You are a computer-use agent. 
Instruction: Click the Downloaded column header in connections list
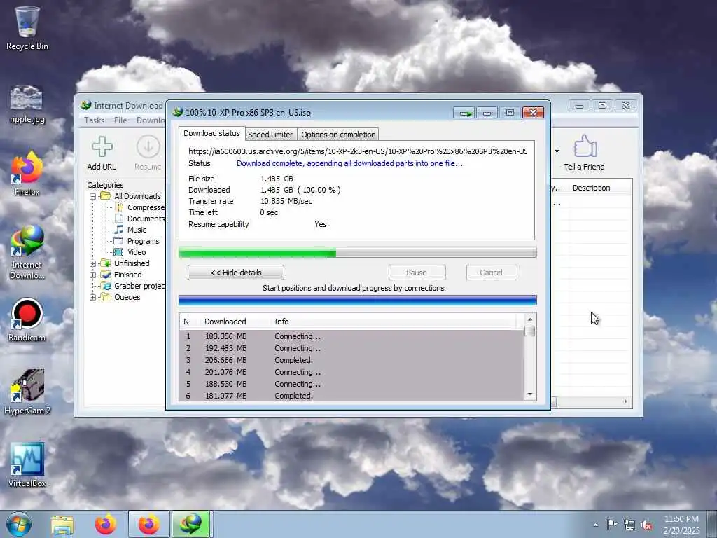coord(225,322)
